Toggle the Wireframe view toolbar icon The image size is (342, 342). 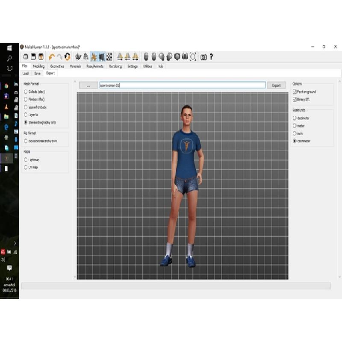[86, 57]
